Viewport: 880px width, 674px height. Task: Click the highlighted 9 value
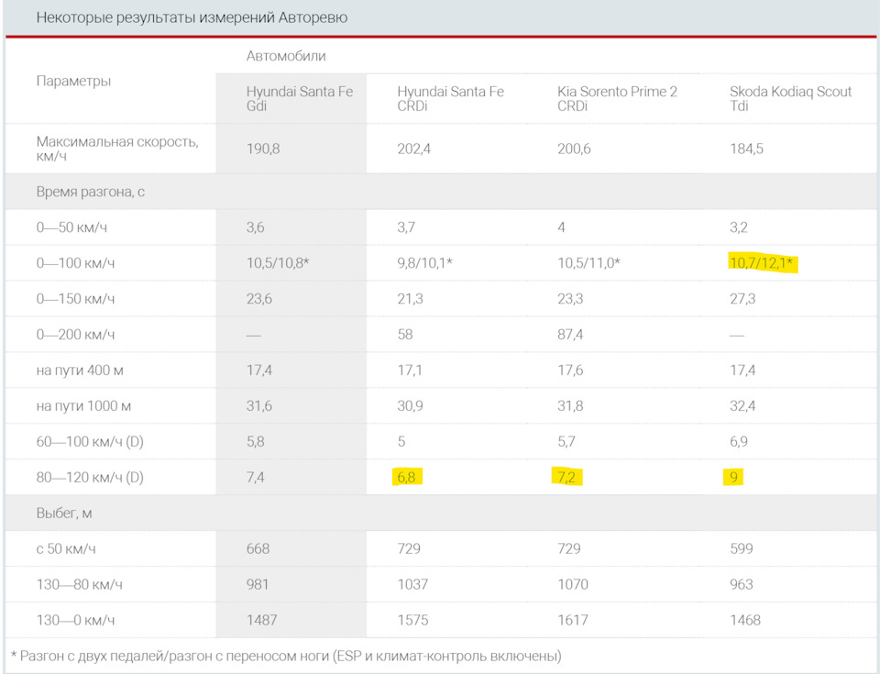(733, 478)
